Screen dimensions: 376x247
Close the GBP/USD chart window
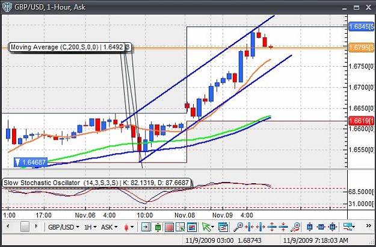coord(369,7)
